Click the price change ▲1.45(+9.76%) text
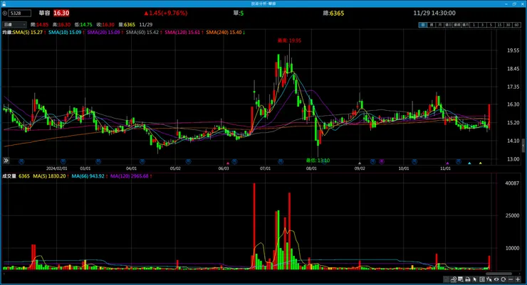527x285 pixels. (x=166, y=13)
